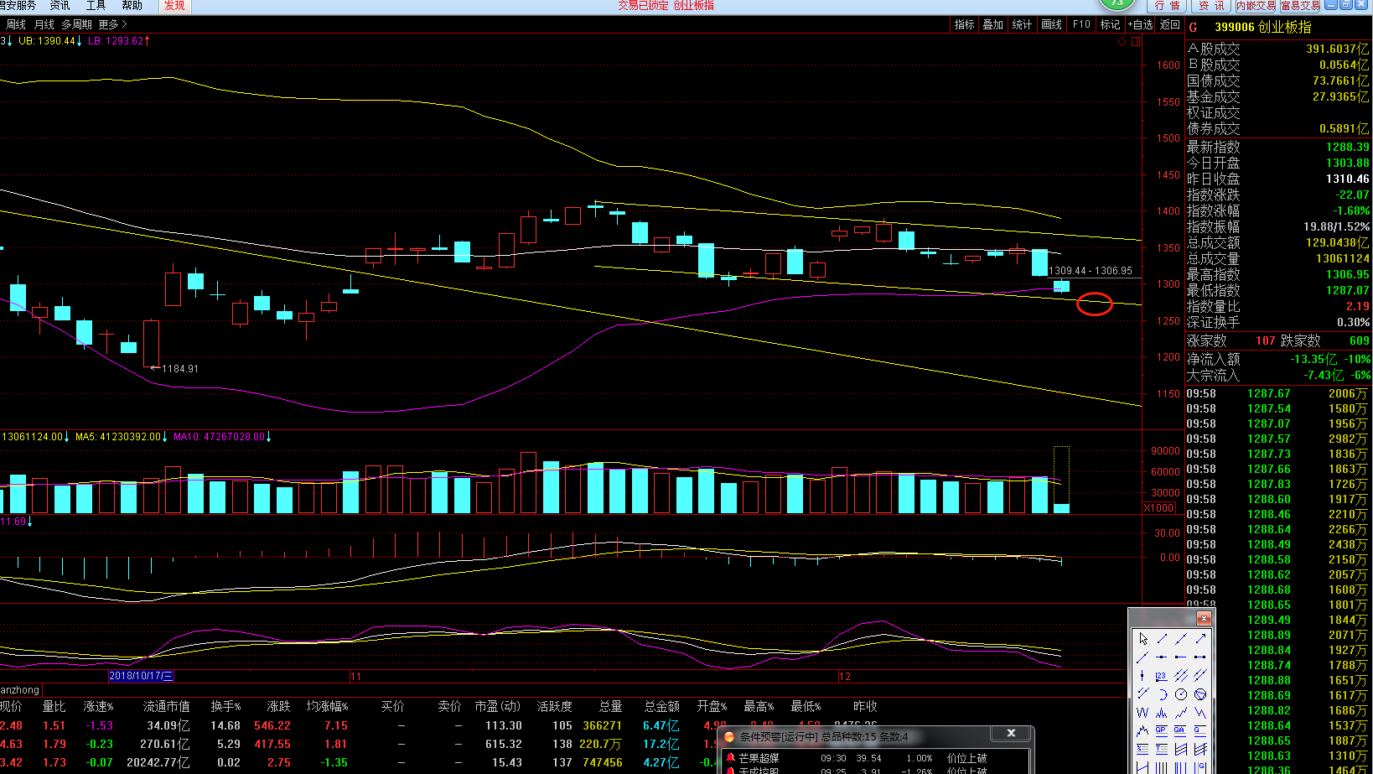Sort table by 流通市值 column
The width and height of the screenshot is (1373, 774).
point(166,707)
